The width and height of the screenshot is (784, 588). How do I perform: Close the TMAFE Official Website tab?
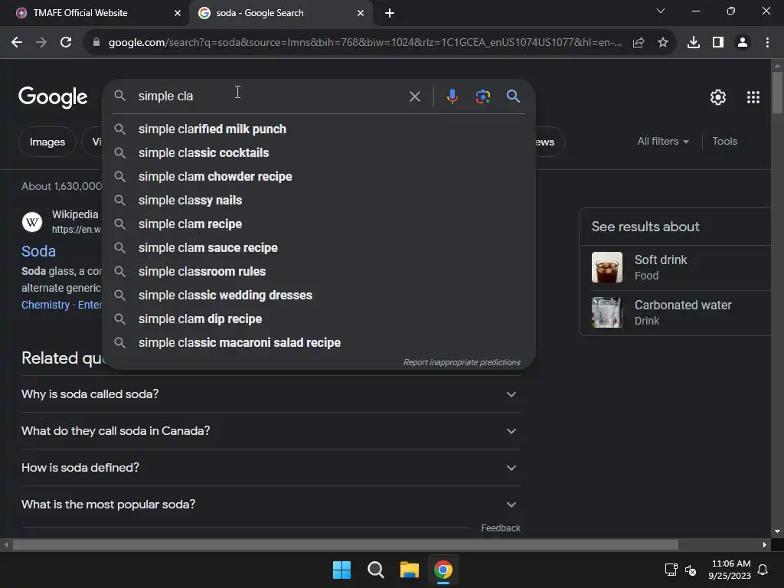coord(178,13)
